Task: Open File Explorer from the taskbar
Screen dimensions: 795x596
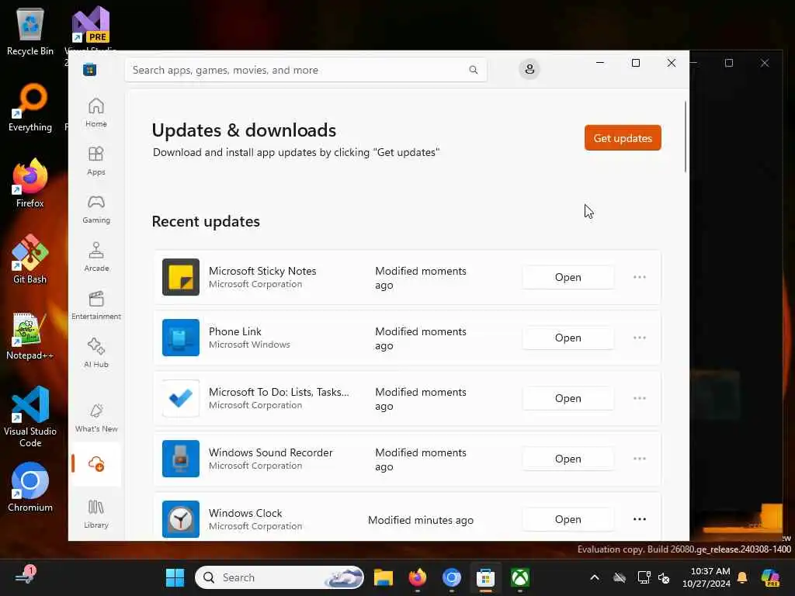Action: click(x=384, y=577)
